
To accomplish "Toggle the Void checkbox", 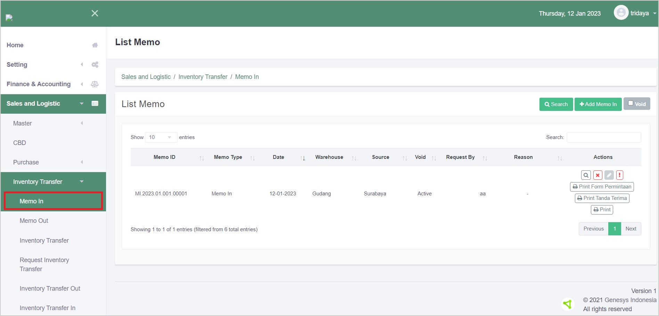I will [x=630, y=103].
